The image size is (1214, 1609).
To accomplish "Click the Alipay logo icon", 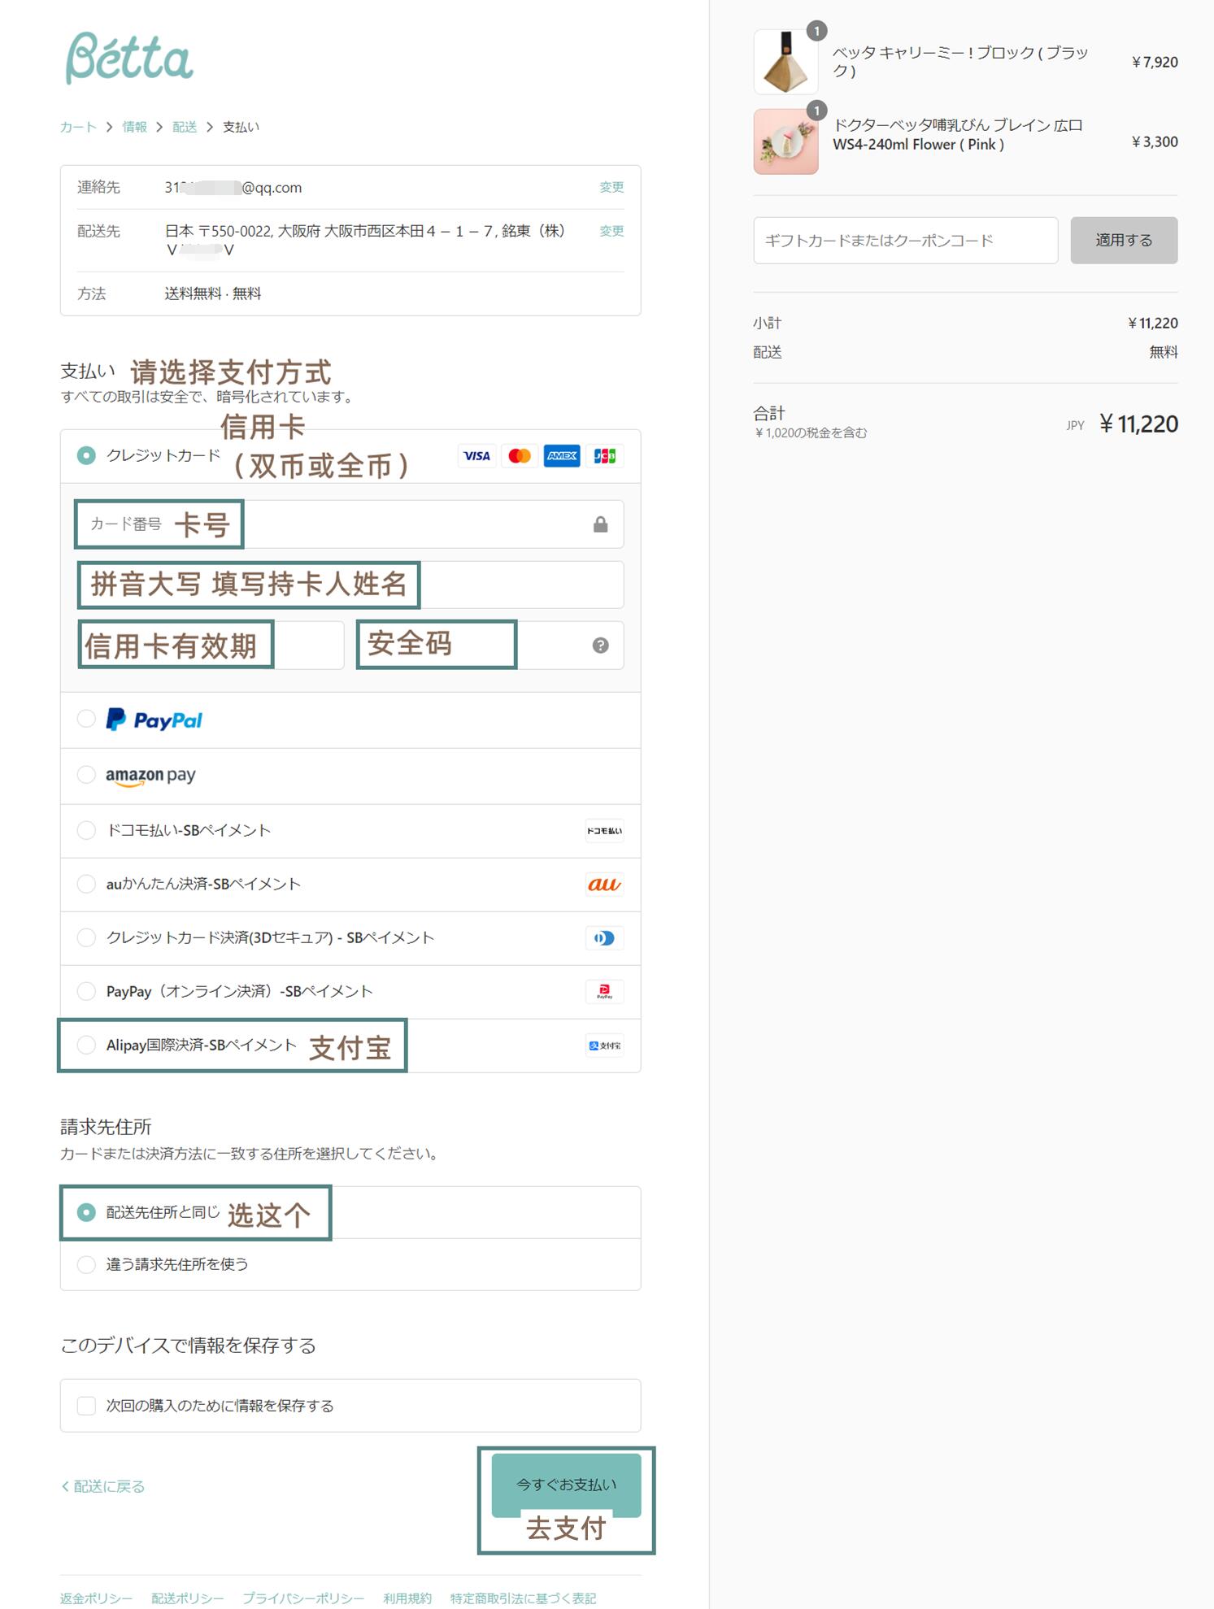I will coord(604,1046).
